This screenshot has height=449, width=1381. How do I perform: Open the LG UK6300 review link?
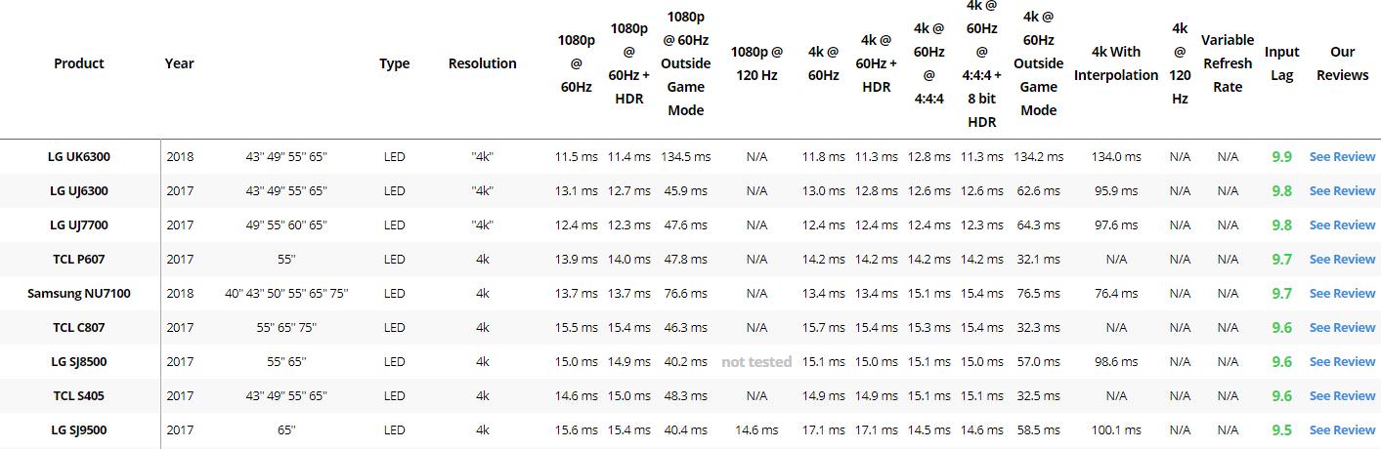click(1342, 156)
